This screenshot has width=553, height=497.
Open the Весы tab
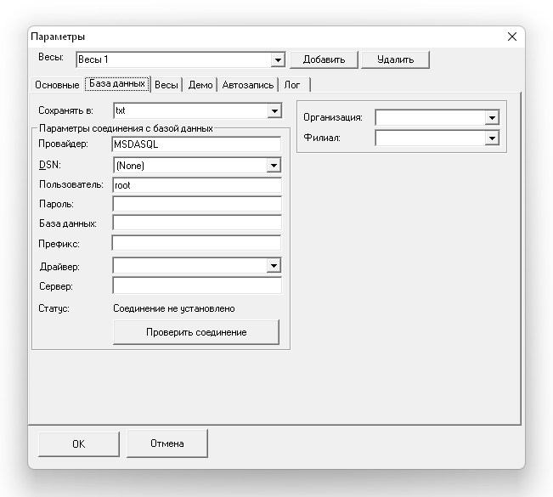click(166, 85)
